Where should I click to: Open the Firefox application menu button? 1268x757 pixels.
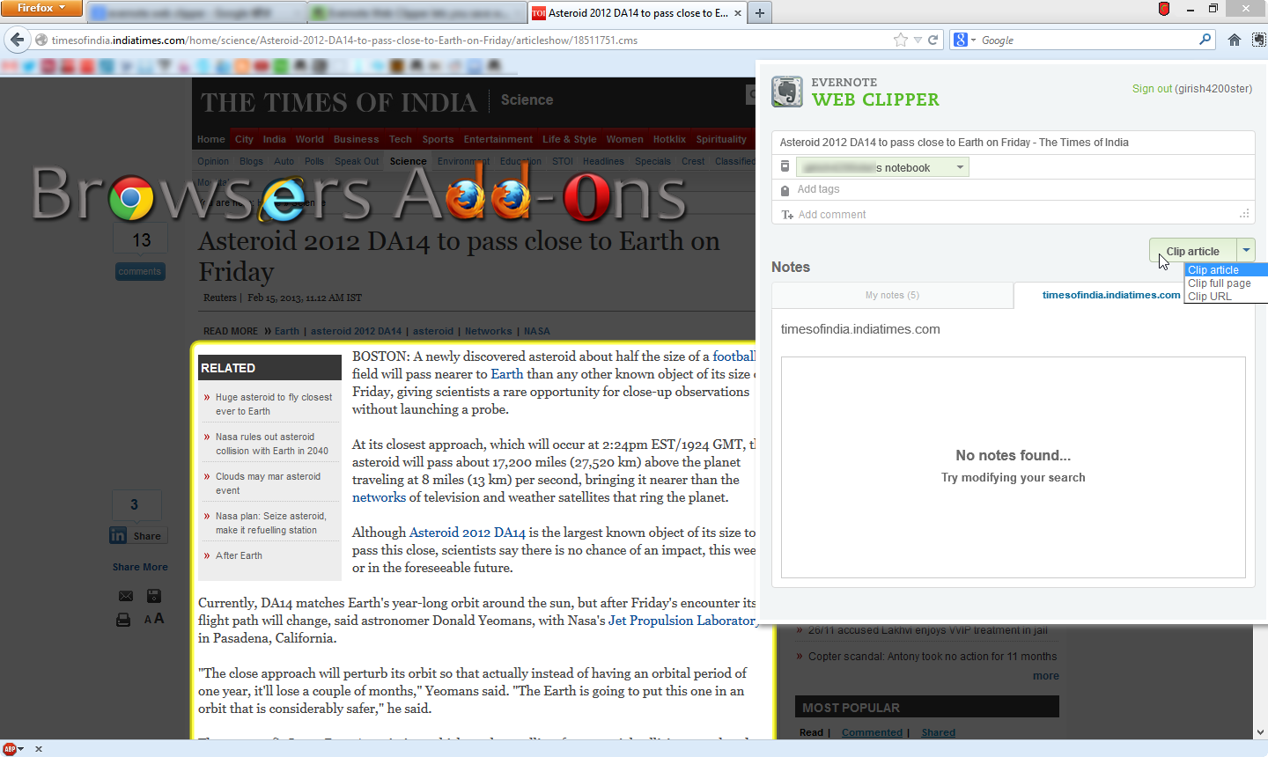(41, 8)
